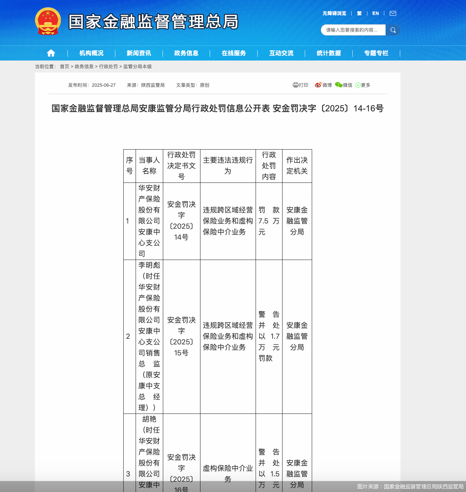Open the mail envelope icon

393,13
